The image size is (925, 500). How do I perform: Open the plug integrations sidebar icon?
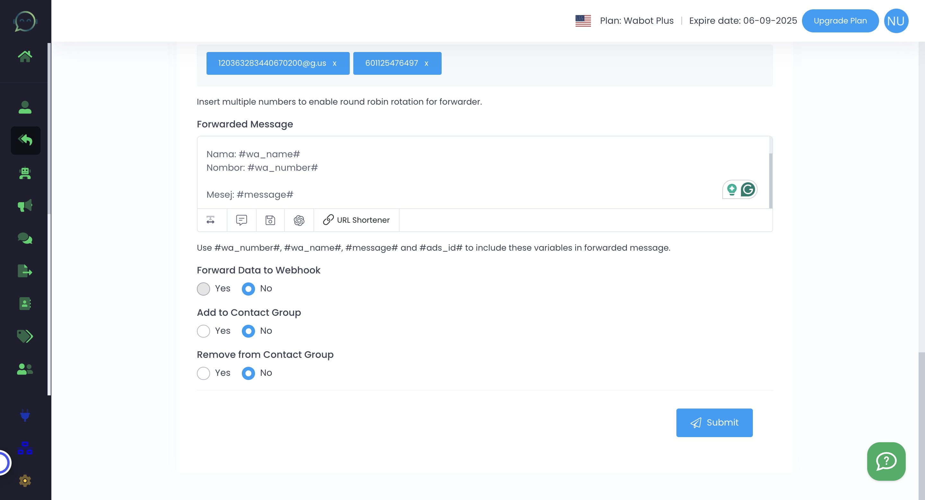(25, 415)
